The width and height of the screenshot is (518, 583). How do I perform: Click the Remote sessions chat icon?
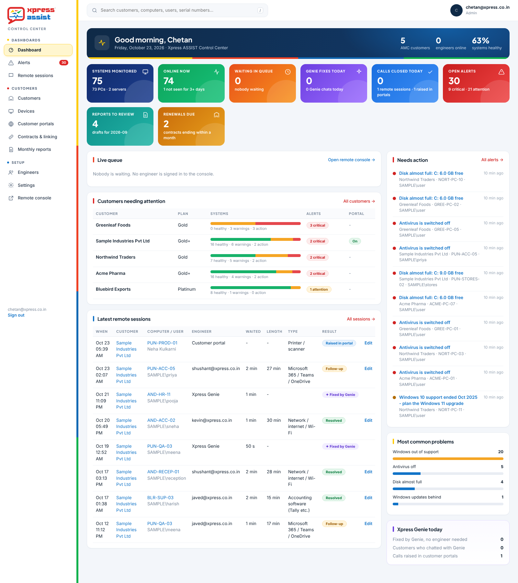(11, 75)
